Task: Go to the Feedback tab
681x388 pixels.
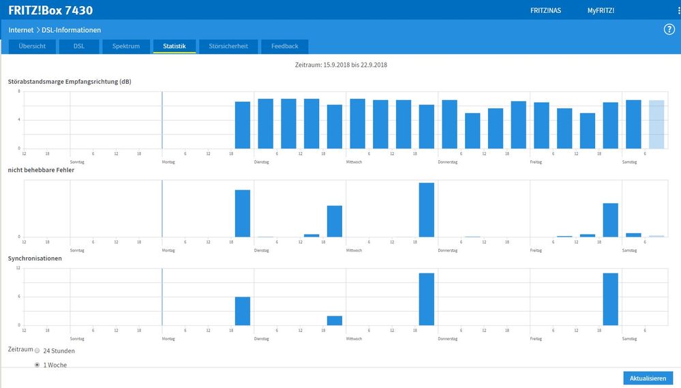Action: (x=285, y=46)
